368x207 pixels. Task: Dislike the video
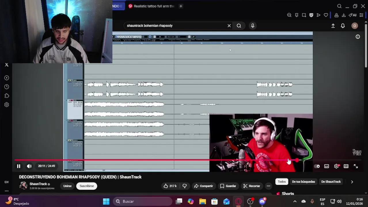coord(185,186)
